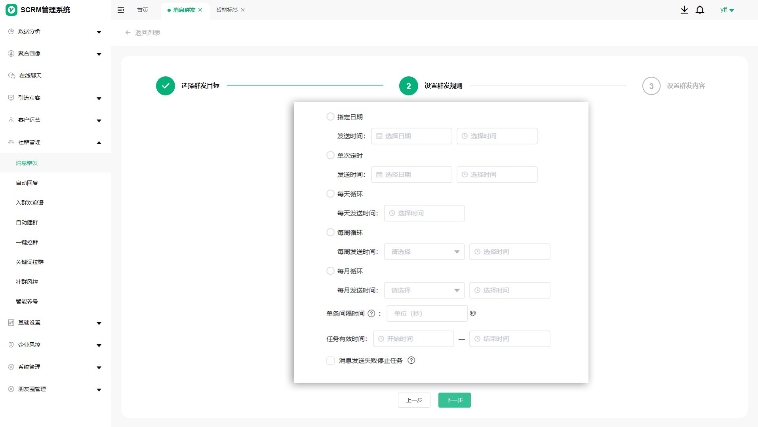Open 自动建群 in the sidebar
This screenshot has height=427, width=758.
coord(27,222)
